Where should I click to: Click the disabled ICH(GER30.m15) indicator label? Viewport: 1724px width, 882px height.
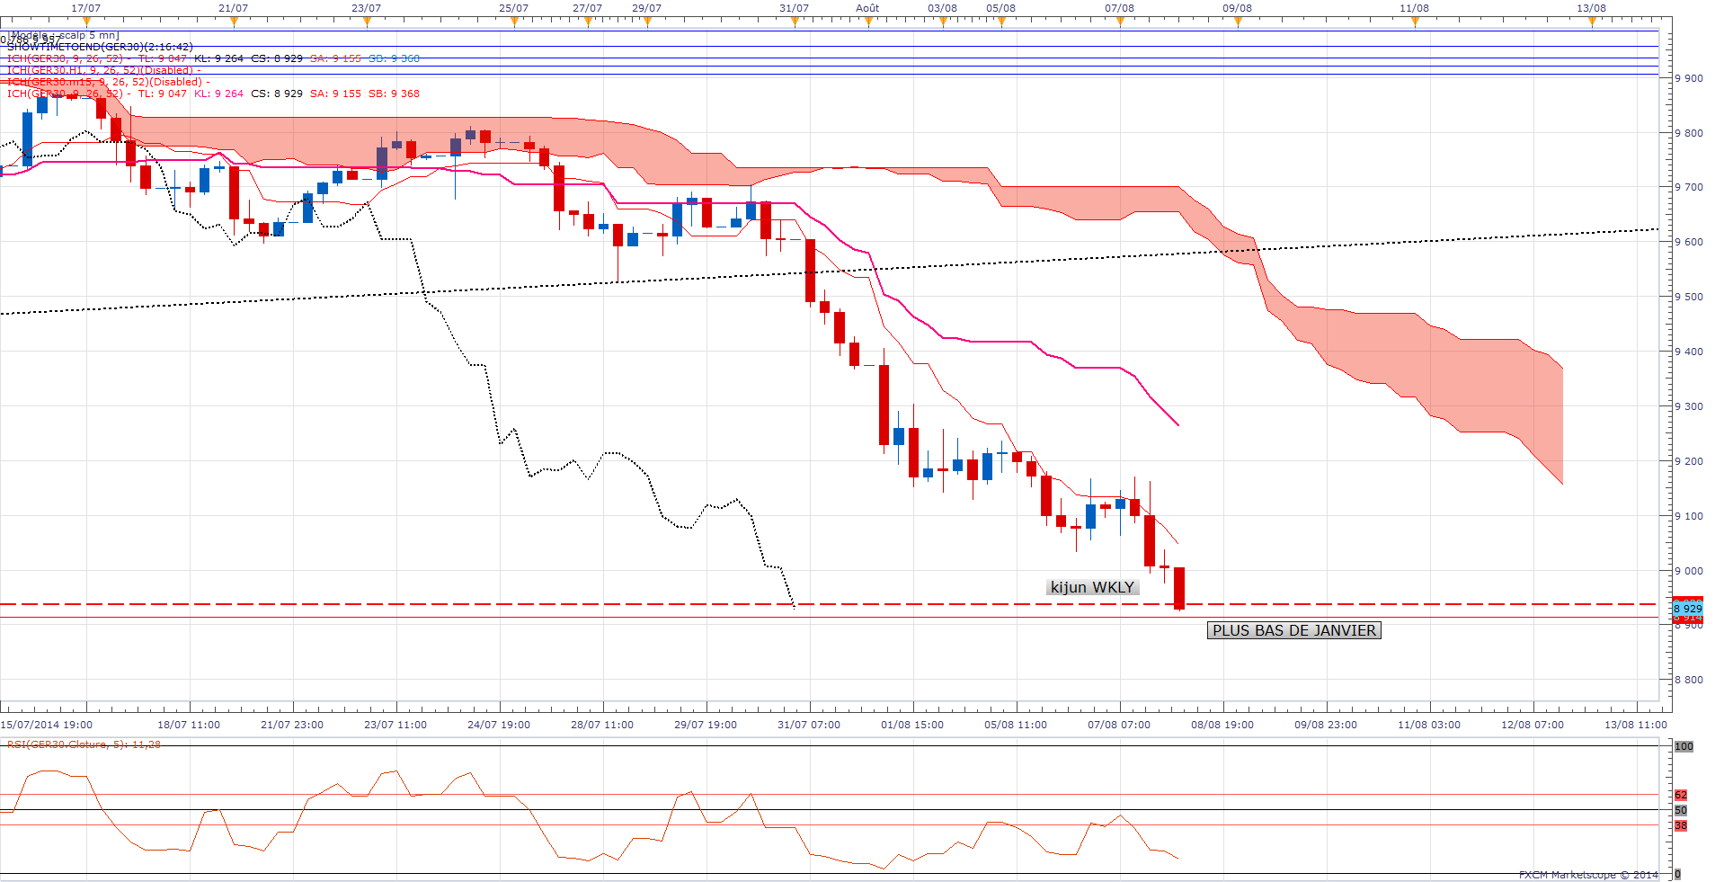(x=108, y=82)
